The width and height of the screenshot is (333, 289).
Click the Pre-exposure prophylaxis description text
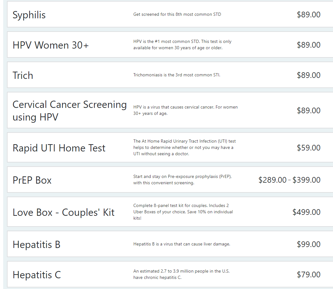click(x=182, y=180)
